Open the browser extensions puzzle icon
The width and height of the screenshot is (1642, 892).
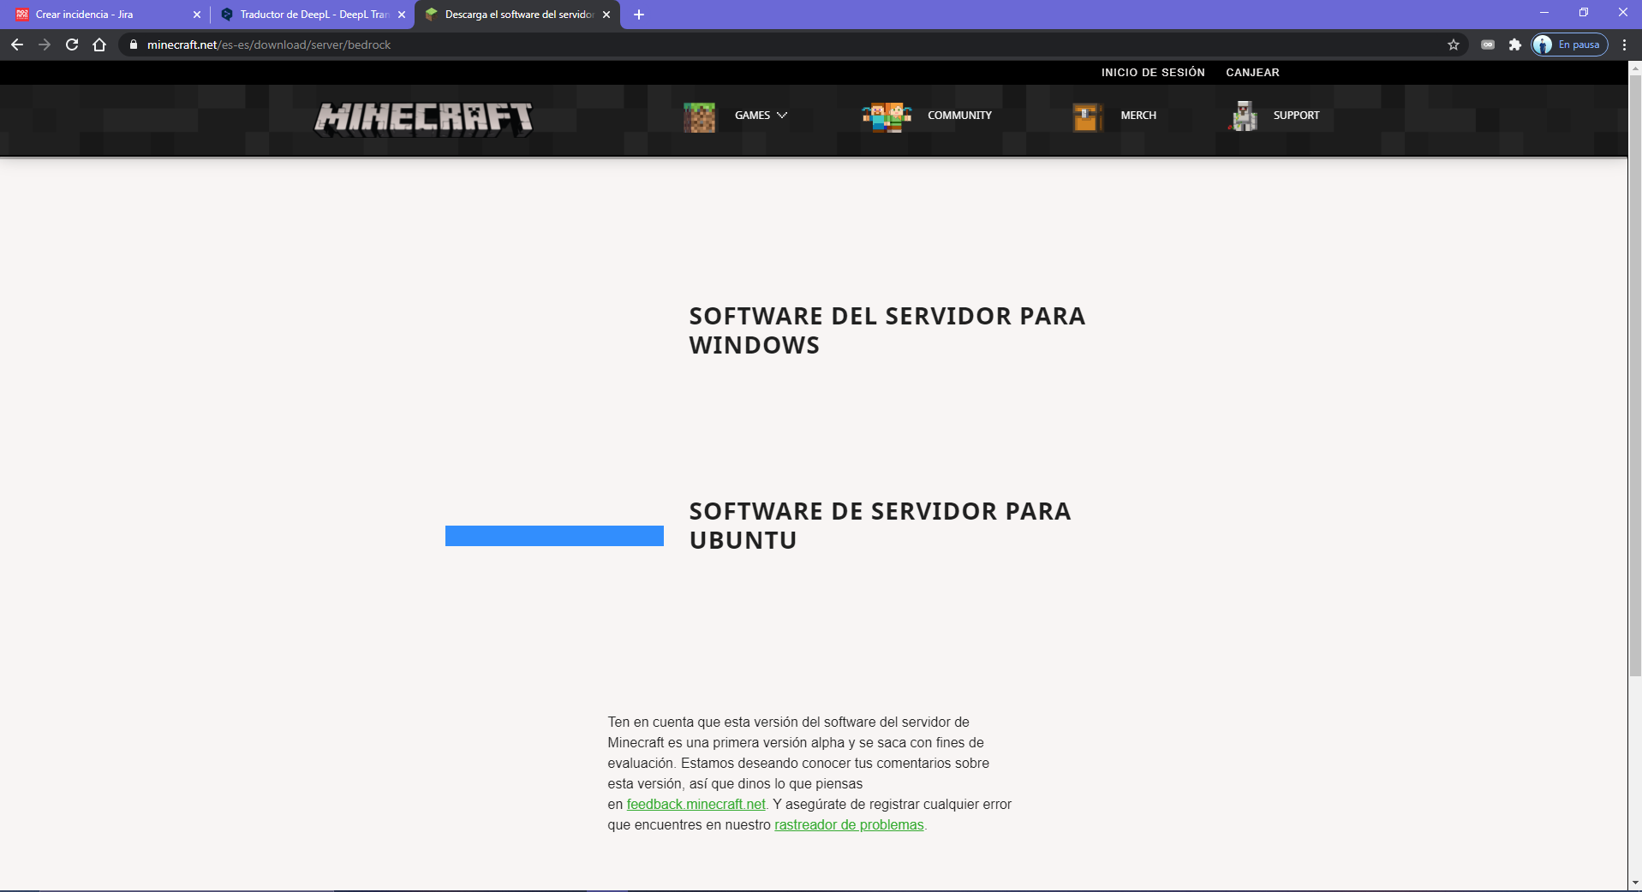coord(1515,45)
